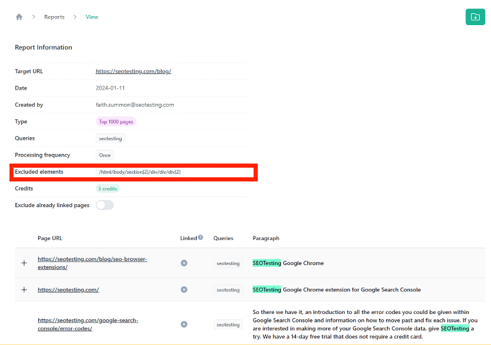Open the google-search-console/error-codes URL

[88, 324]
